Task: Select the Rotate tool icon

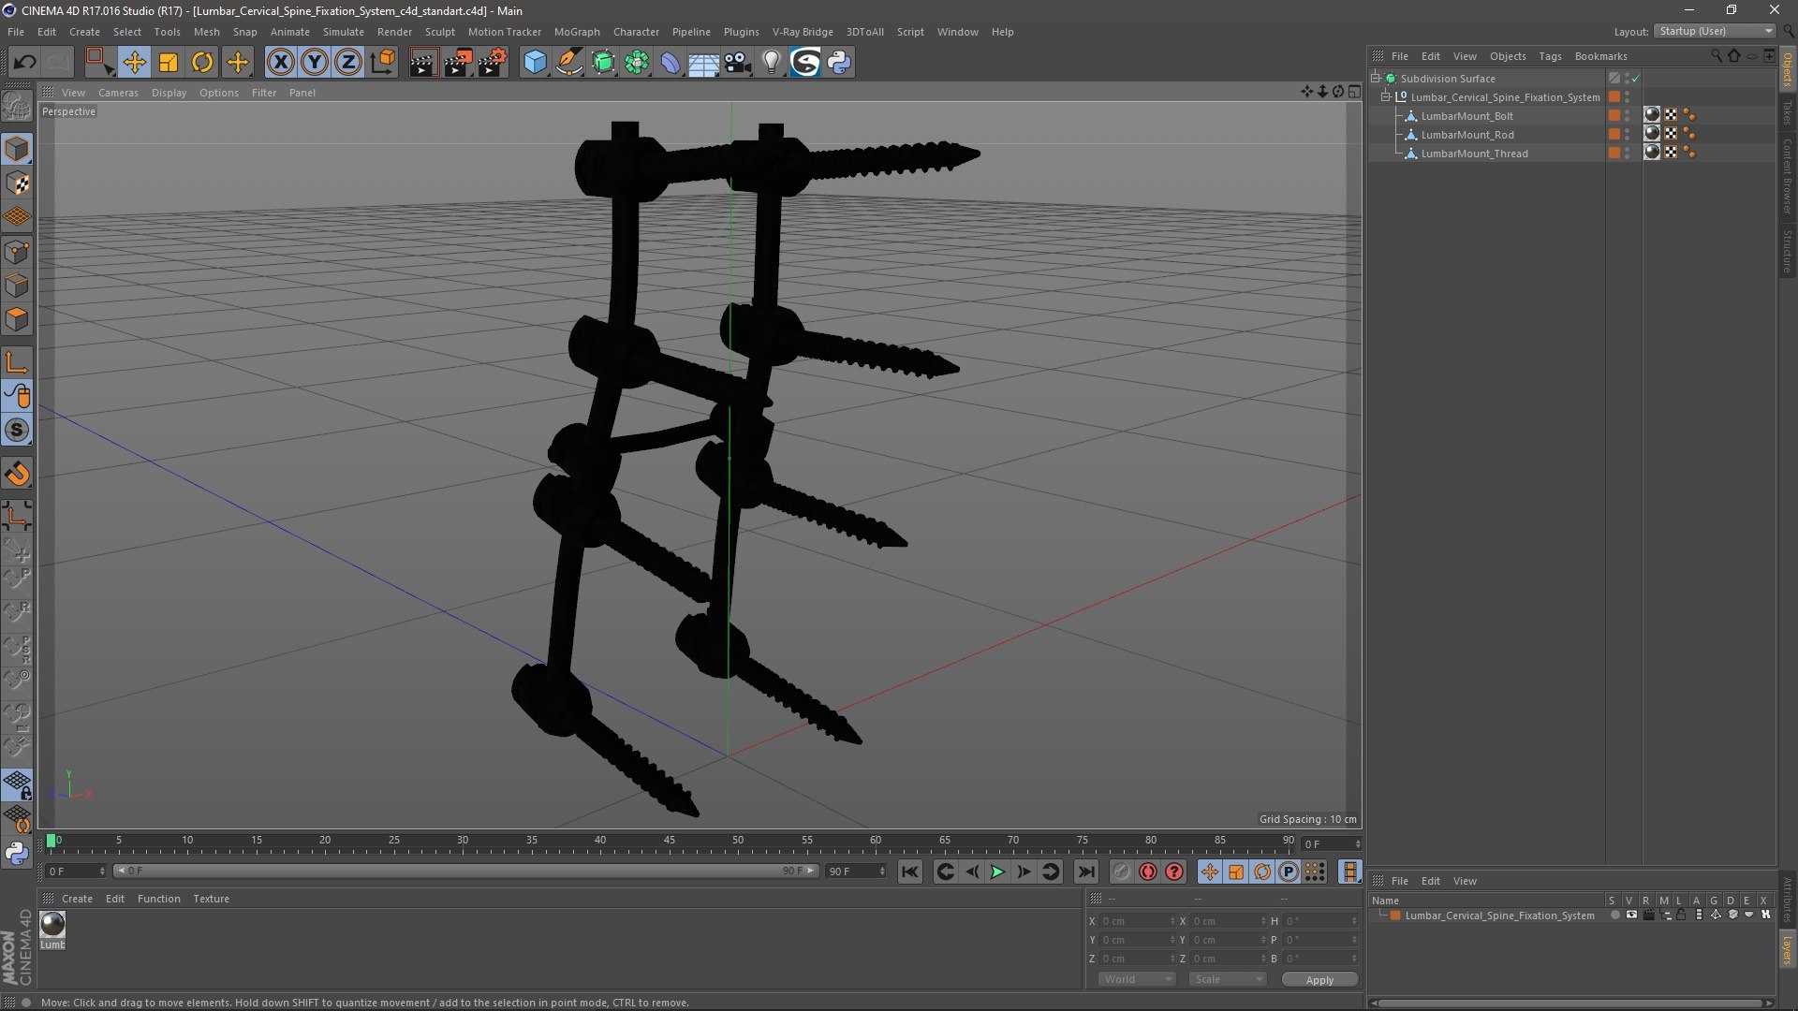Action: (x=202, y=63)
